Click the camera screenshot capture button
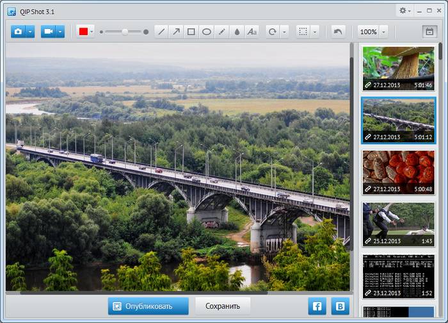The width and height of the screenshot is (448, 323). tap(18, 31)
